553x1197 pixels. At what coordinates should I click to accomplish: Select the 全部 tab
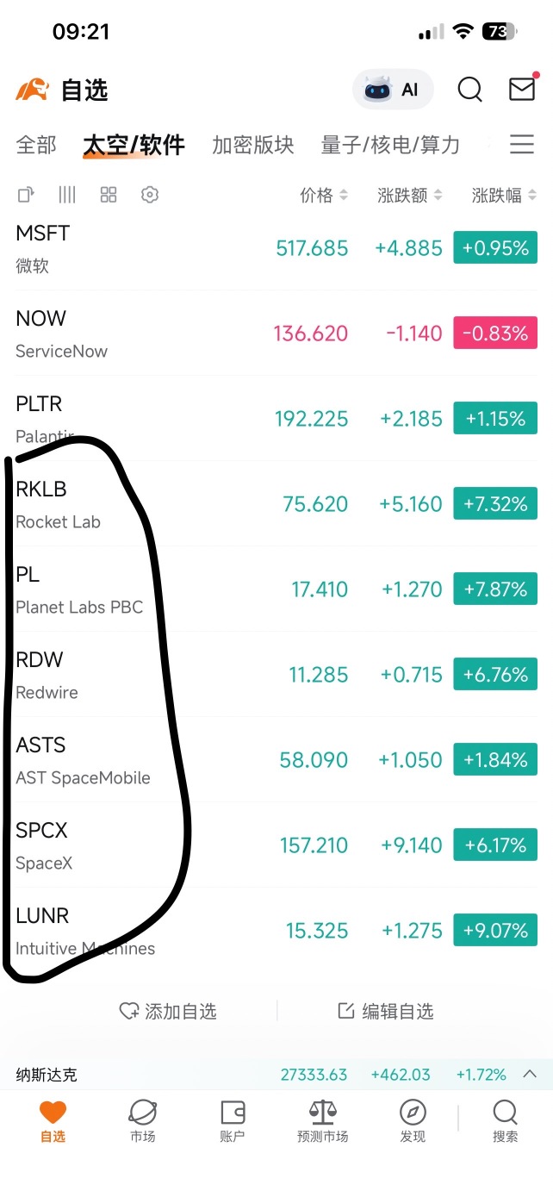(x=36, y=145)
